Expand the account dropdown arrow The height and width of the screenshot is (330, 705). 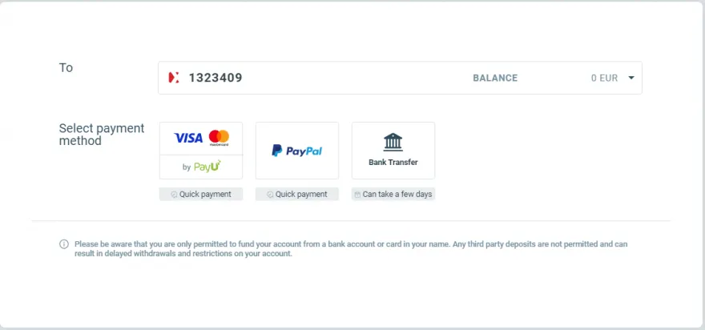click(631, 78)
